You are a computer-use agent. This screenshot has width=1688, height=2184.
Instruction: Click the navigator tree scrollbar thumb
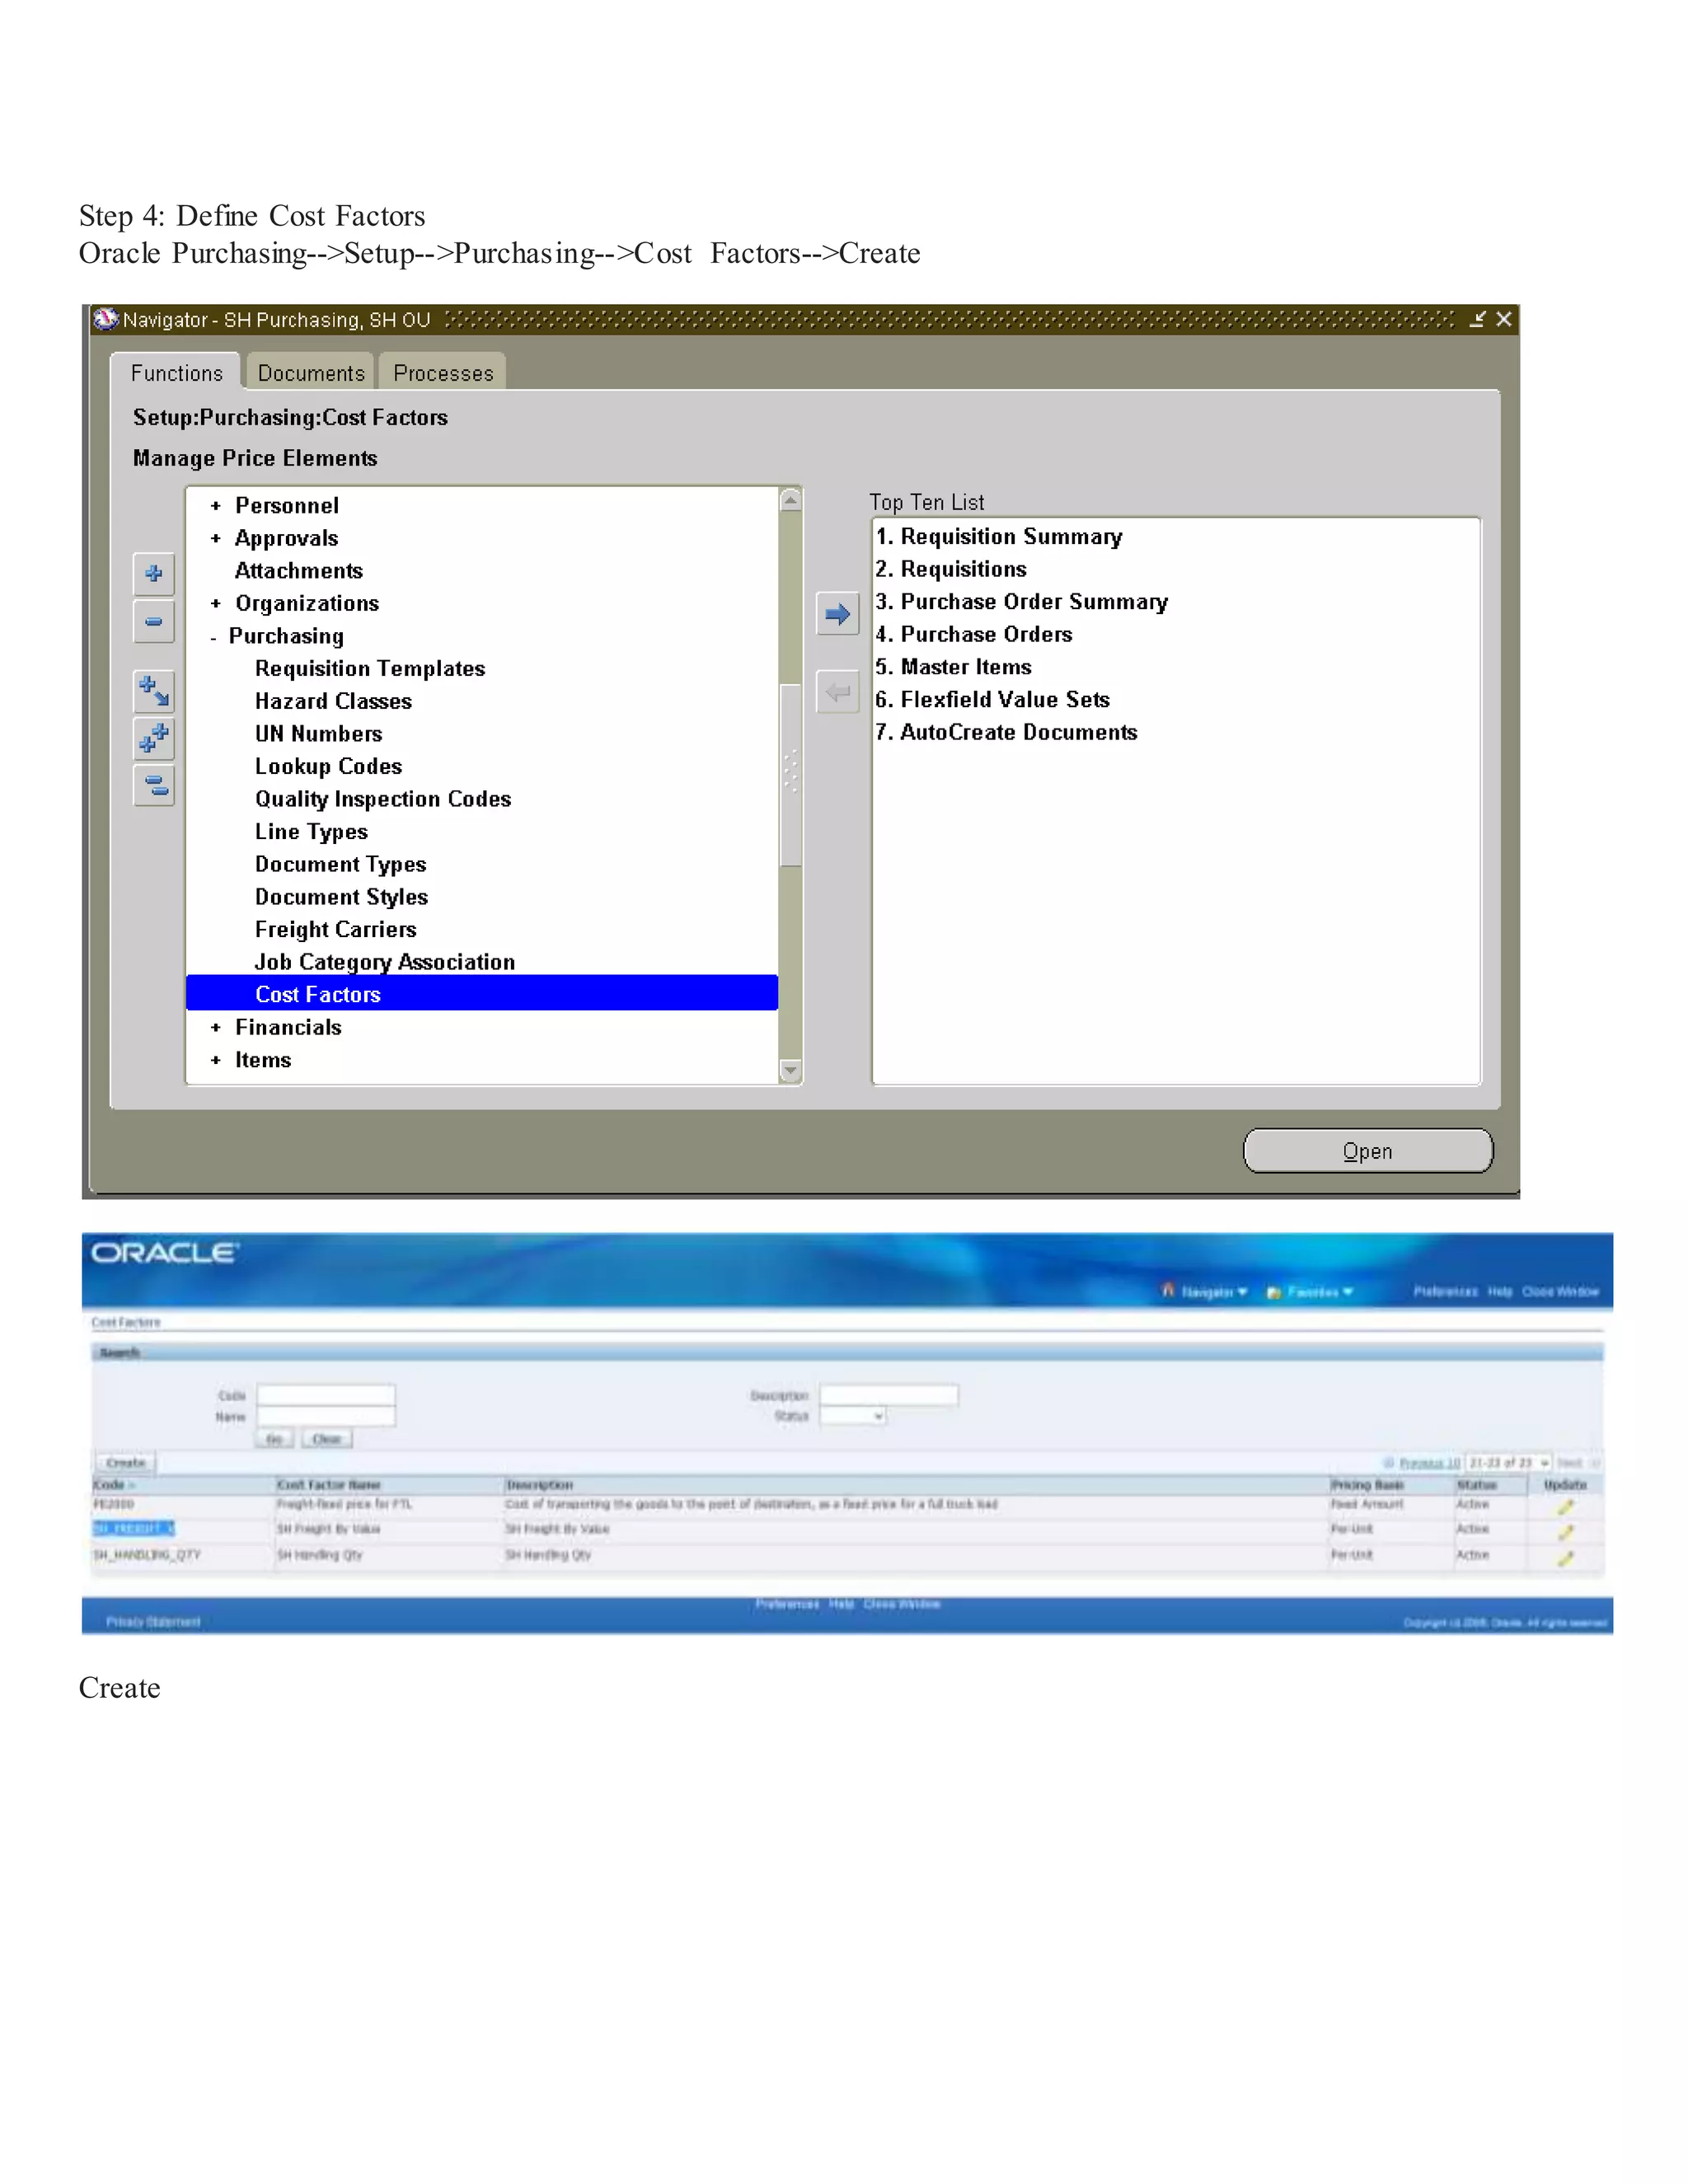pyautogui.click(x=790, y=775)
